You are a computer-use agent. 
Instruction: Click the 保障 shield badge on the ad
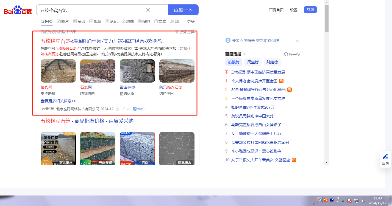click(x=138, y=109)
